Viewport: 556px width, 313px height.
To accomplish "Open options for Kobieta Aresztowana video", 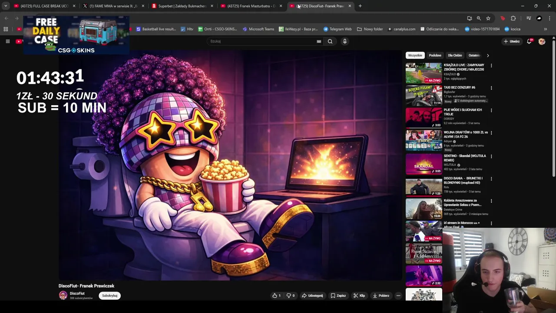I will tap(491, 201).
